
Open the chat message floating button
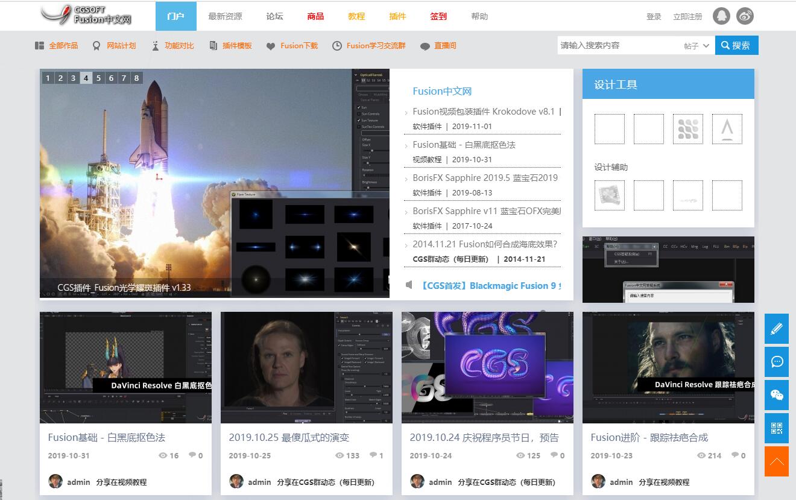pos(777,362)
